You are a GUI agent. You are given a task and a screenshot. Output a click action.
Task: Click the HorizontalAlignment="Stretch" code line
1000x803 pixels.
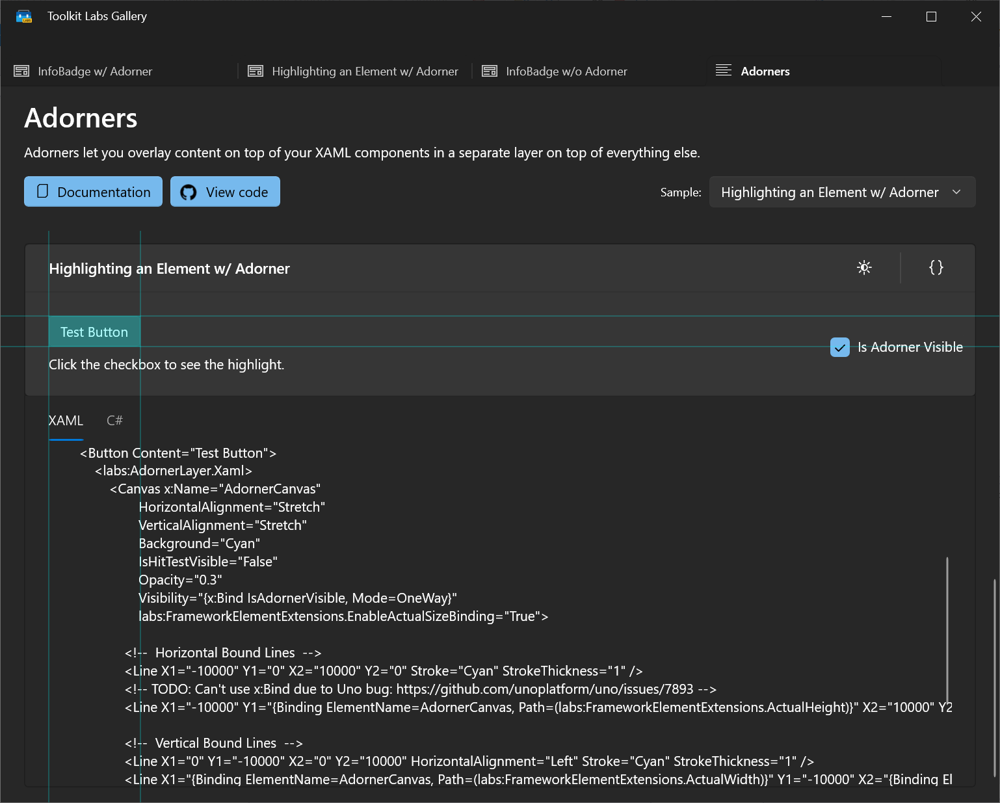coord(232,507)
